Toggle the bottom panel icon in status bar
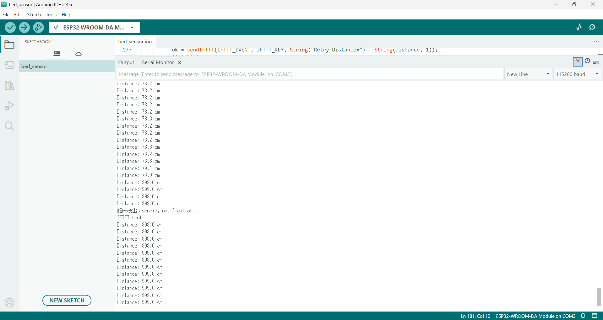 595,316
